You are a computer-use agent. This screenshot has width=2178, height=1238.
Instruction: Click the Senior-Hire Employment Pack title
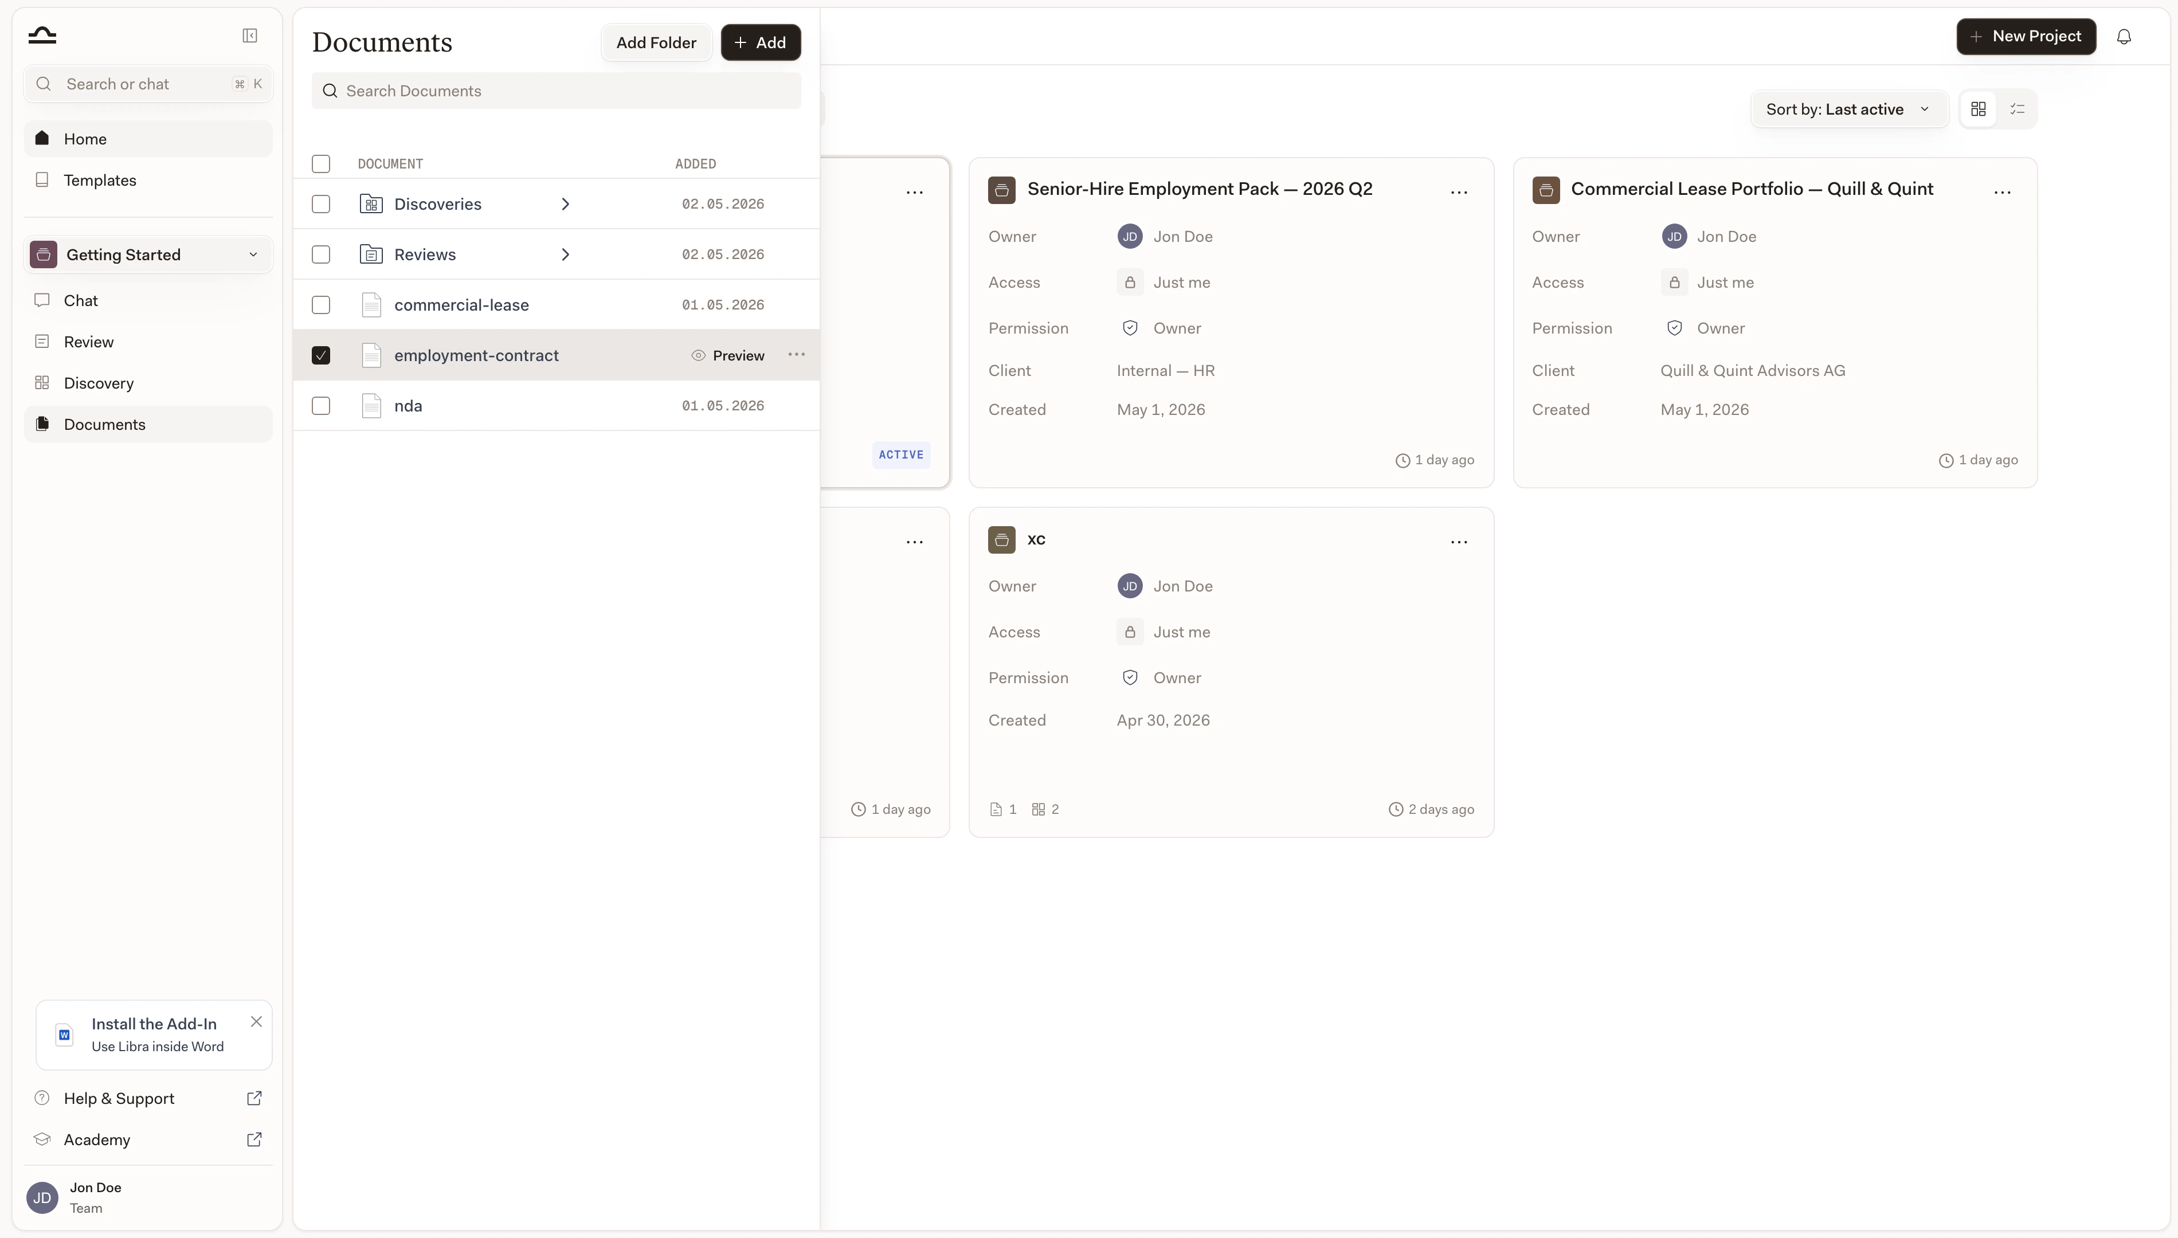(x=1200, y=189)
